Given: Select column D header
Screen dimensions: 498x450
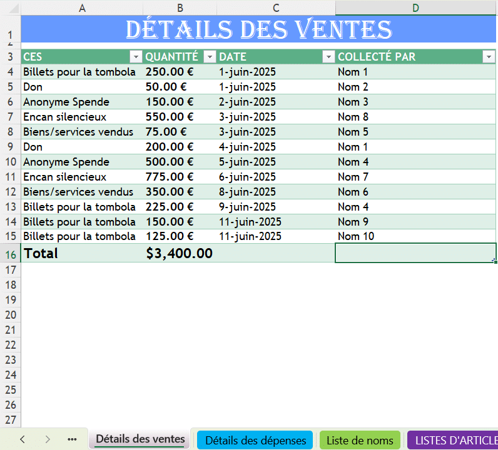Looking at the screenshot, I should coord(415,8).
